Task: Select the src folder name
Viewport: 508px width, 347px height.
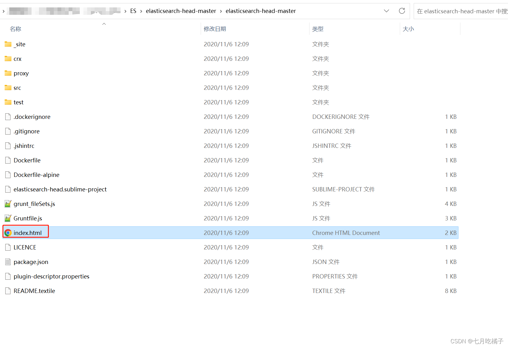Action: (x=17, y=88)
